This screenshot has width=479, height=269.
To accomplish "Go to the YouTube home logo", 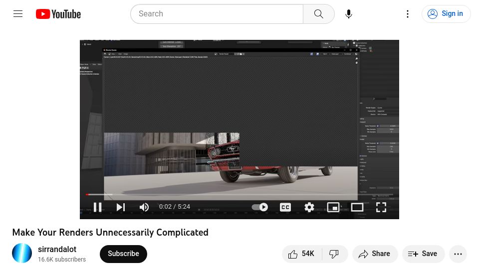I will coord(58,14).
